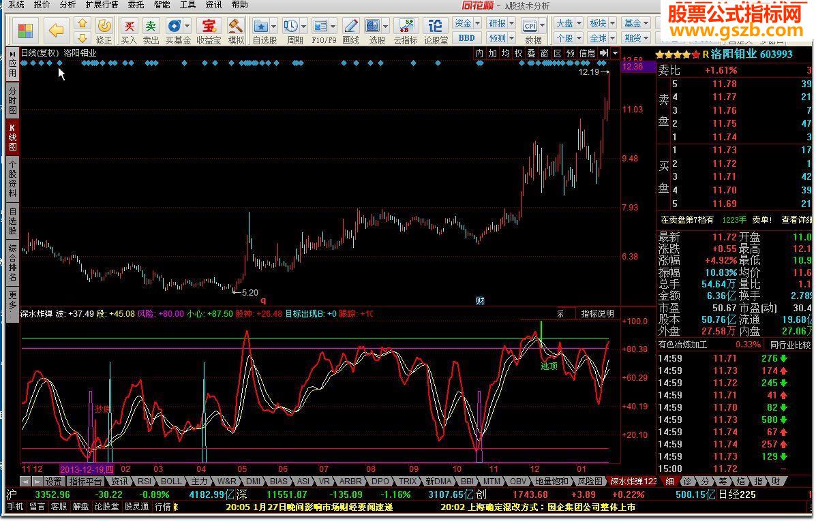The width and height of the screenshot is (816, 521).
Task: Expand the 周期 dropdown arrow
Action: coord(303,25)
